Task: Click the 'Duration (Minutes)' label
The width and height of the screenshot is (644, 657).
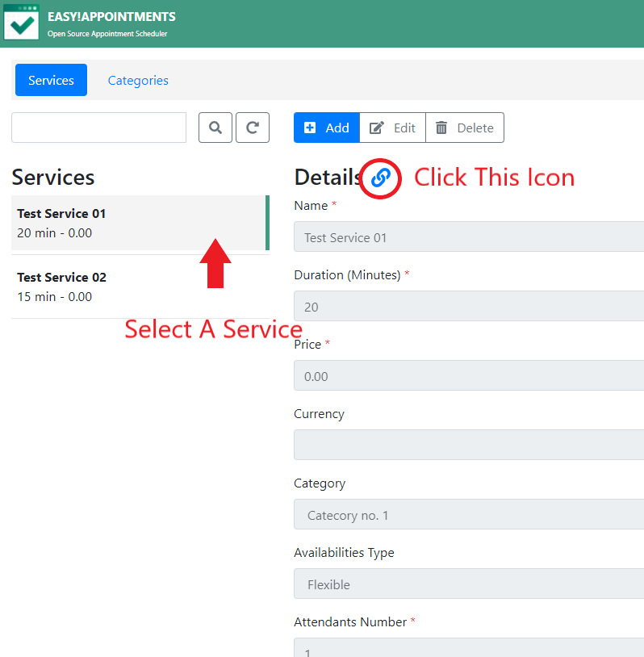Action: (x=347, y=275)
